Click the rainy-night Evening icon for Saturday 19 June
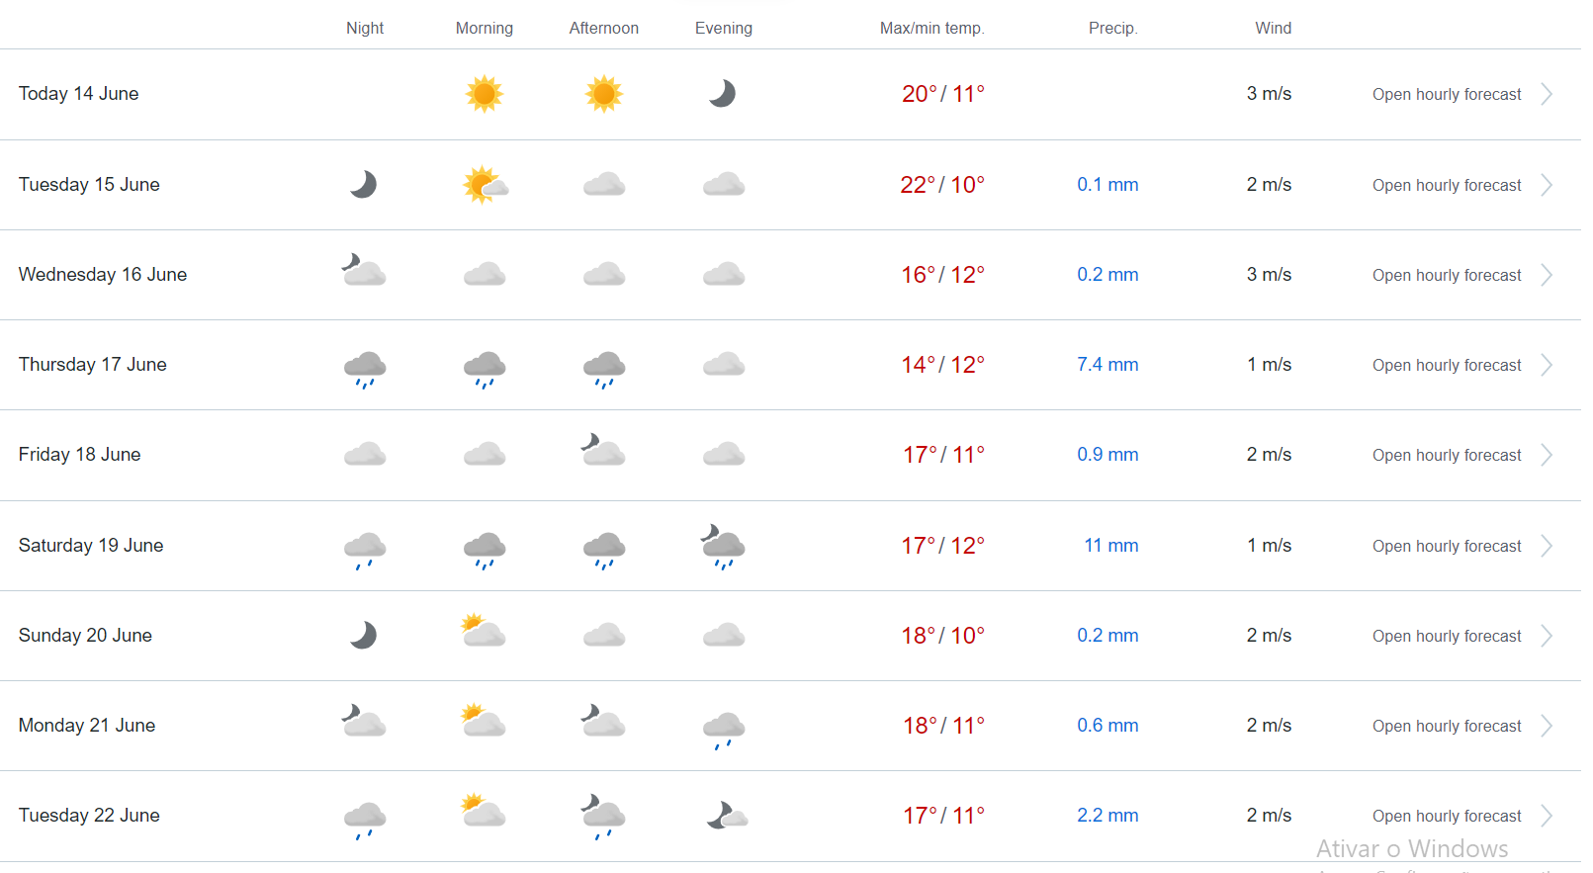 [723, 547]
